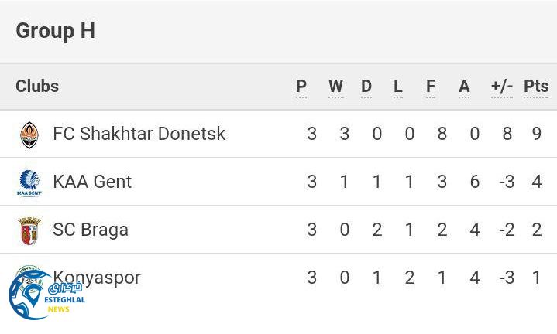Click the SC Braga club crest

click(x=29, y=230)
